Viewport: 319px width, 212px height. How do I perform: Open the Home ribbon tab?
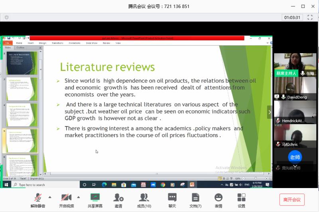click(19, 43)
